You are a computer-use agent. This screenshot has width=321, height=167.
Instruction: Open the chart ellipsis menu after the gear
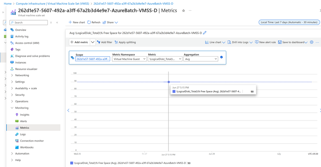click(317, 42)
